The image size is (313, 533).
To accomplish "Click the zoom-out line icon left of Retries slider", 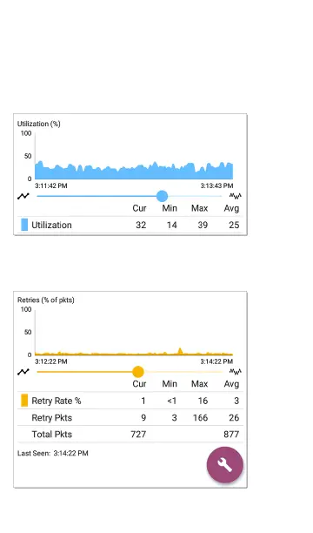I will tap(23, 372).
